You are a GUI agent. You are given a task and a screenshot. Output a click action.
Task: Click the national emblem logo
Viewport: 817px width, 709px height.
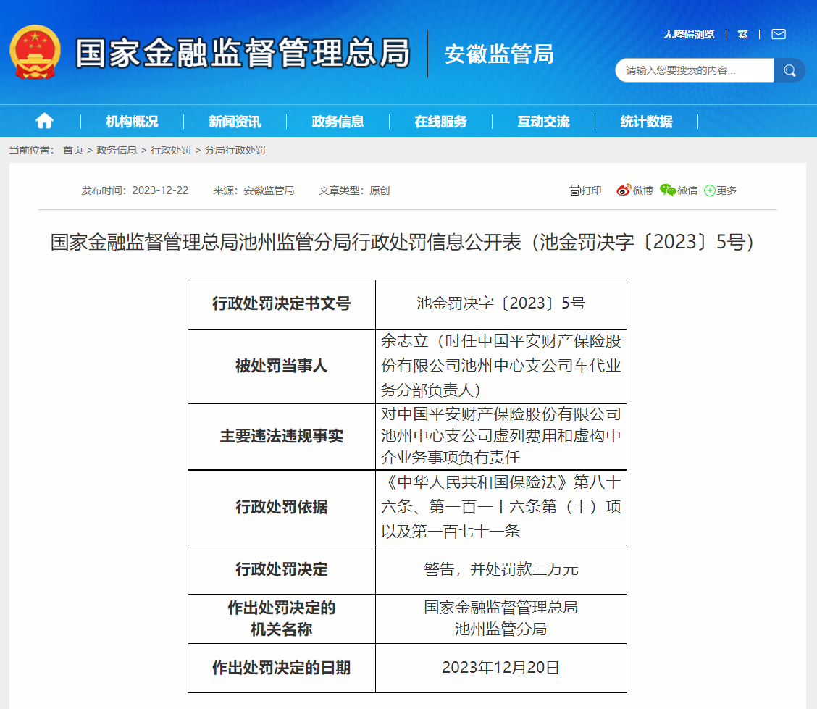(35, 52)
